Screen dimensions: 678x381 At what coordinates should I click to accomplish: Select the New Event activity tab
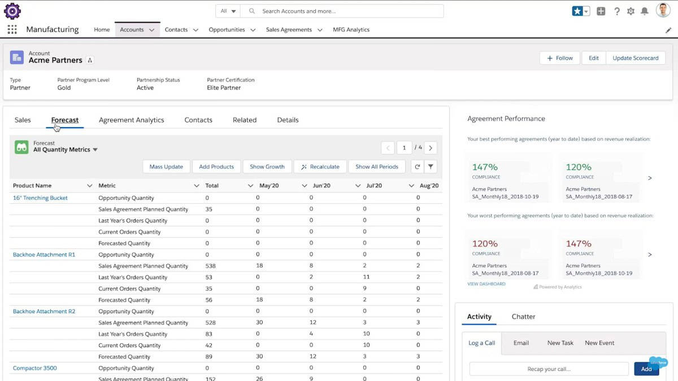point(599,343)
